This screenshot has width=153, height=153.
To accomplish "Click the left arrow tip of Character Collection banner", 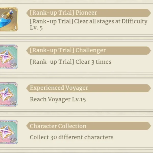I will (28, 126).
